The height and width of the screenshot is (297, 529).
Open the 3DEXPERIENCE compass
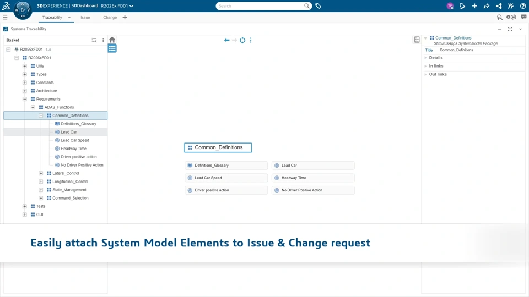[23, 10]
